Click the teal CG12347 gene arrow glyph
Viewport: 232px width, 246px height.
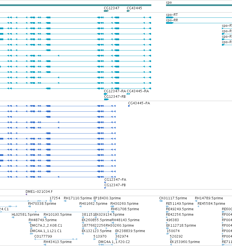tap(106, 11)
